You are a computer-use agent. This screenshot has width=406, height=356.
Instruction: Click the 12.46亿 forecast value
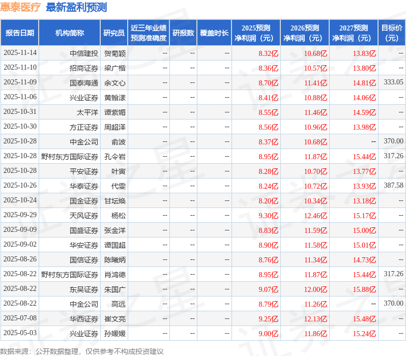(315, 216)
